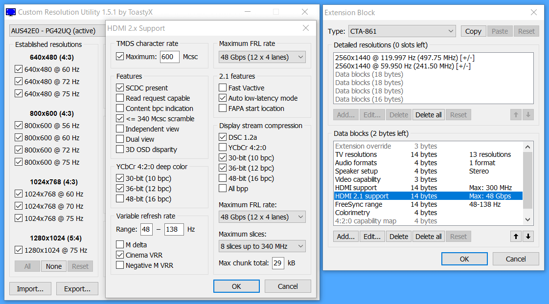Open the DSC Maximum FRL rate dropdown
This screenshot has width=549, height=304.
(x=262, y=217)
